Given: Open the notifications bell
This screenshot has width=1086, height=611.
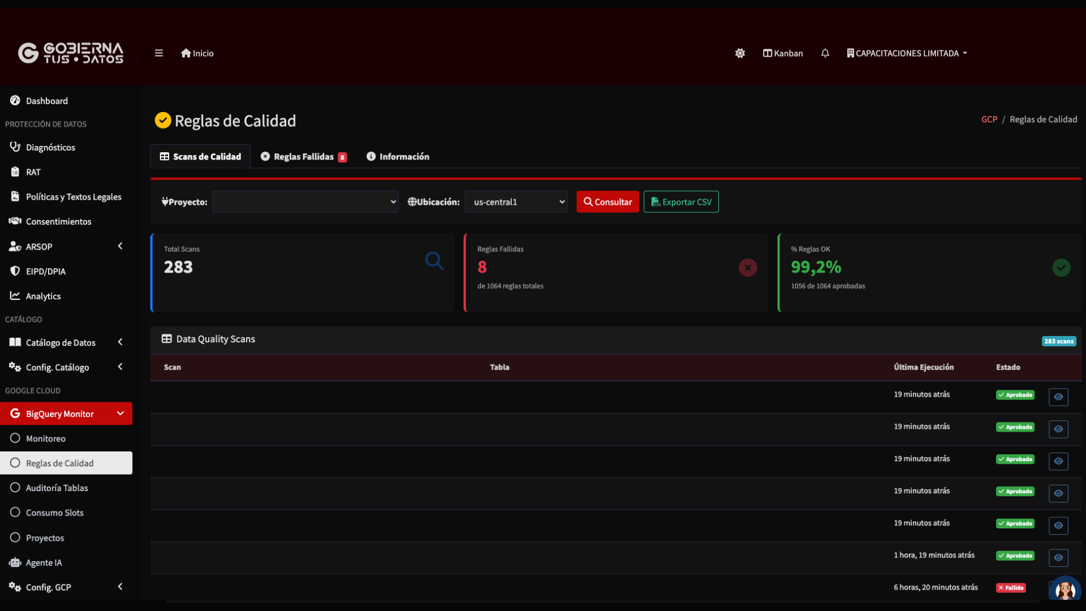Looking at the screenshot, I should pyautogui.click(x=825, y=53).
